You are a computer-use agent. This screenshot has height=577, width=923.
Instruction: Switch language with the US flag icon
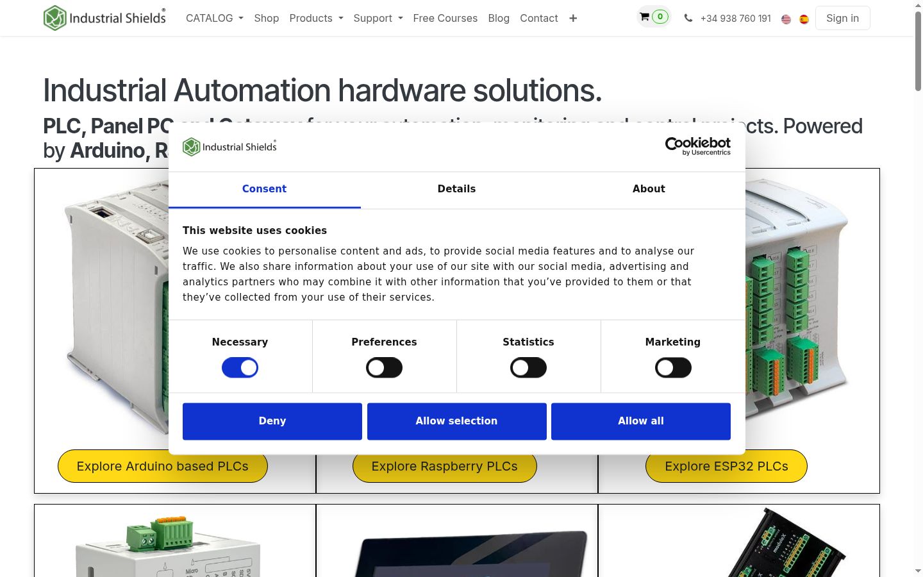point(786,19)
